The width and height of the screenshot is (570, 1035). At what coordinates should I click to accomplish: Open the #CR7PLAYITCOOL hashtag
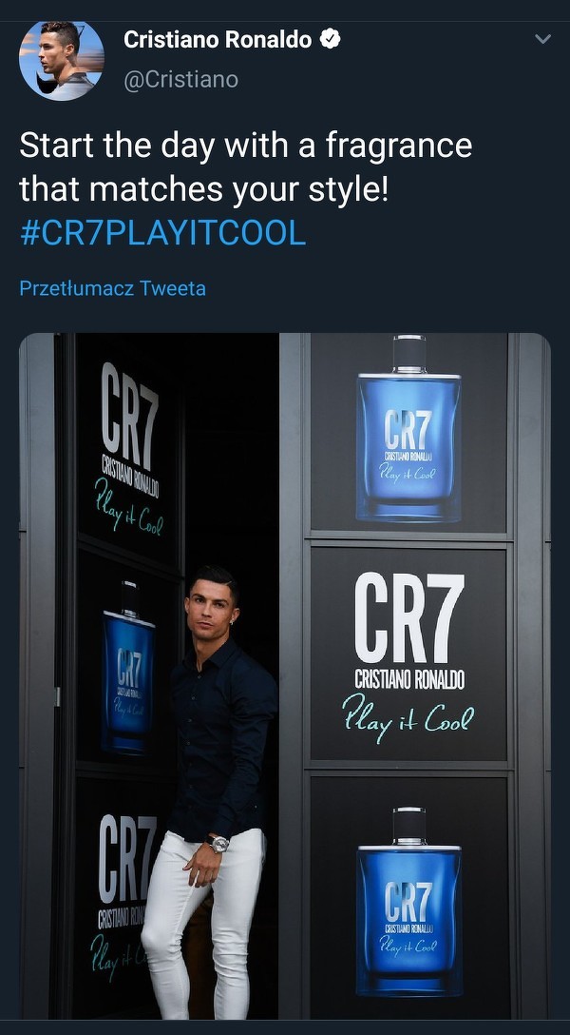162,233
